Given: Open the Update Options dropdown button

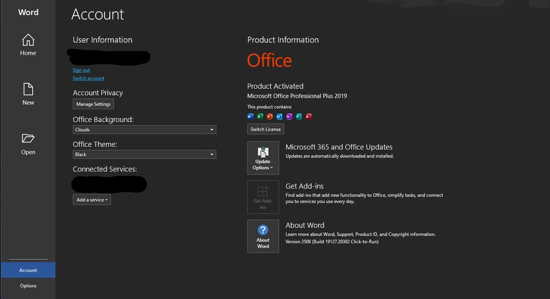Looking at the screenshot, I should (263, 158).
